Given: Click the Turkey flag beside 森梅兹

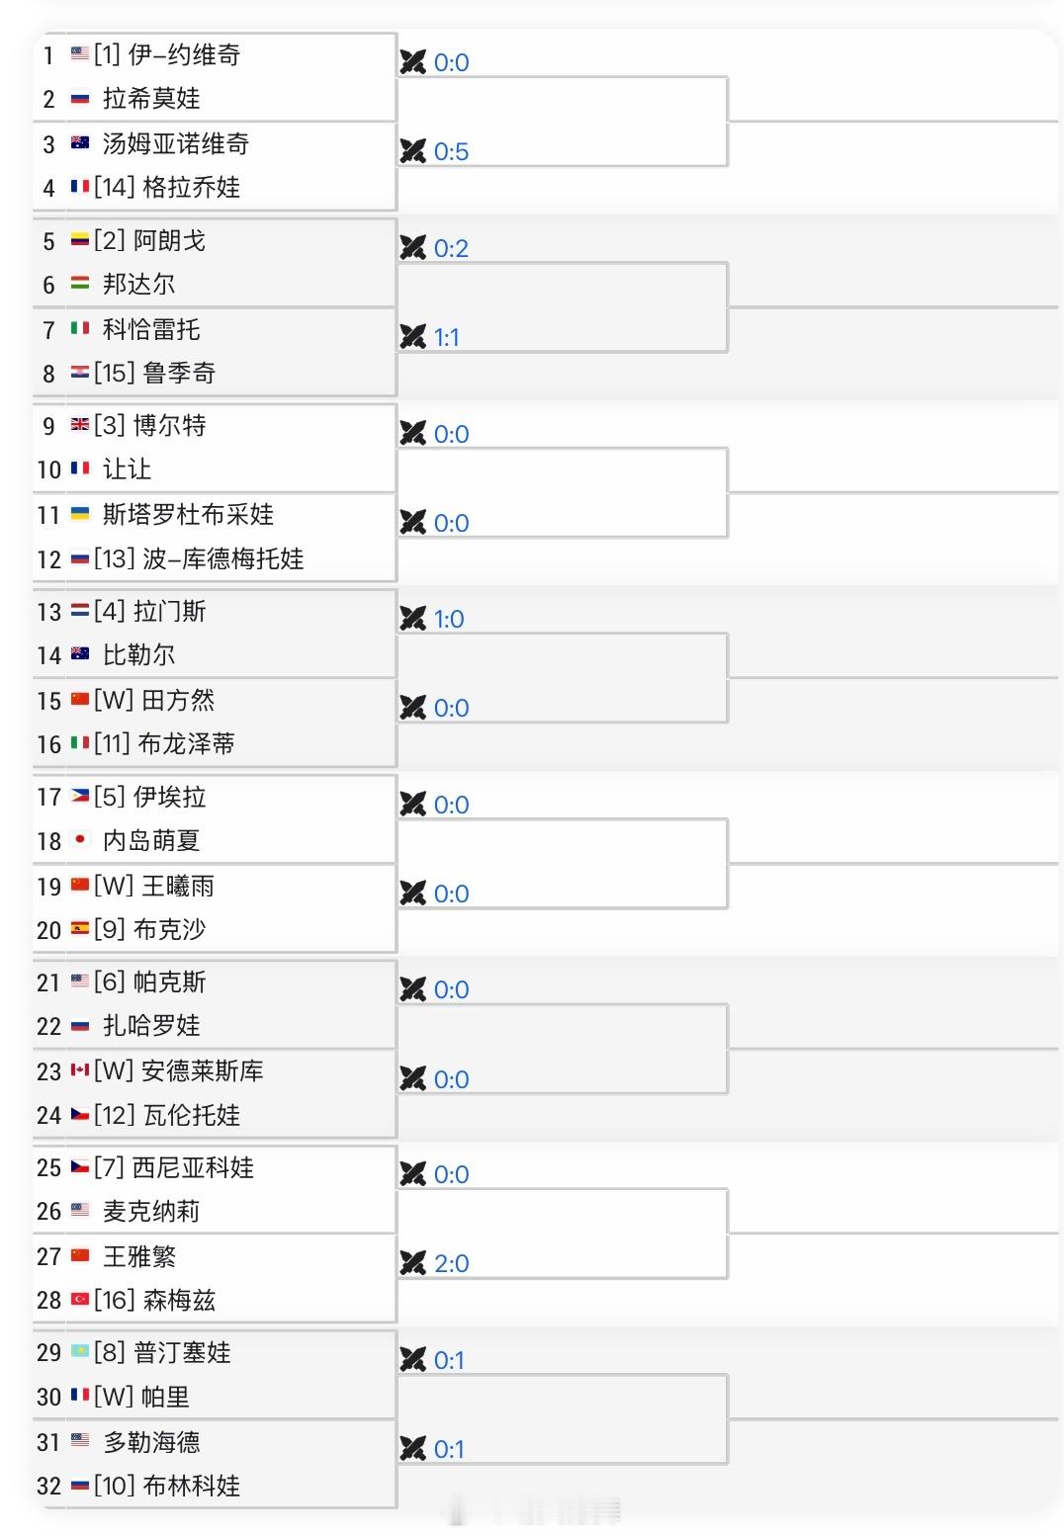Looking at the screenshot, I should coord(80,1300).
